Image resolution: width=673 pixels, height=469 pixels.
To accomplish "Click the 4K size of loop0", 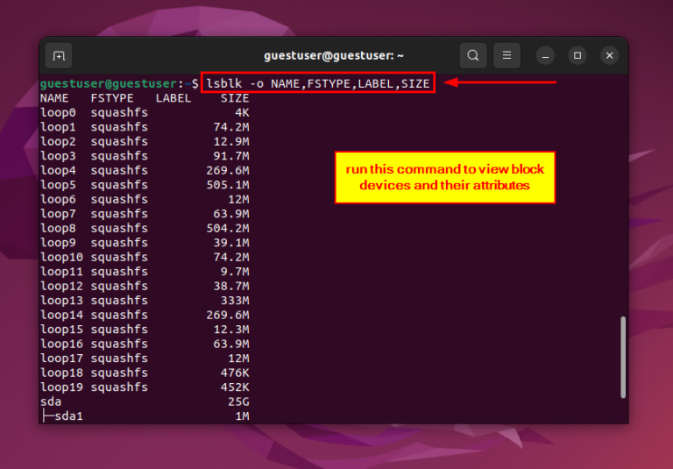I will pos(242,113).
